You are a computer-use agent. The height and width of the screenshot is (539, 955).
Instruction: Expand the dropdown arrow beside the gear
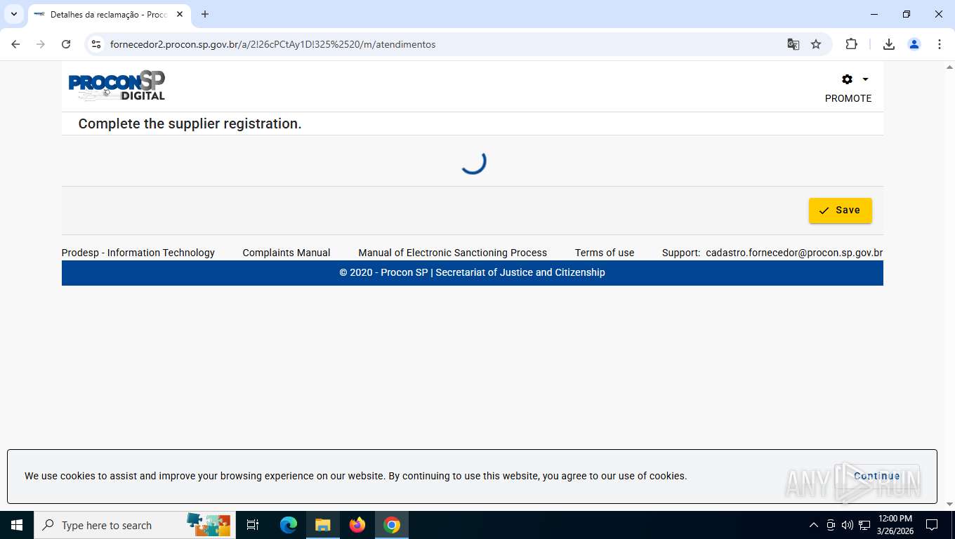(865, 79)
